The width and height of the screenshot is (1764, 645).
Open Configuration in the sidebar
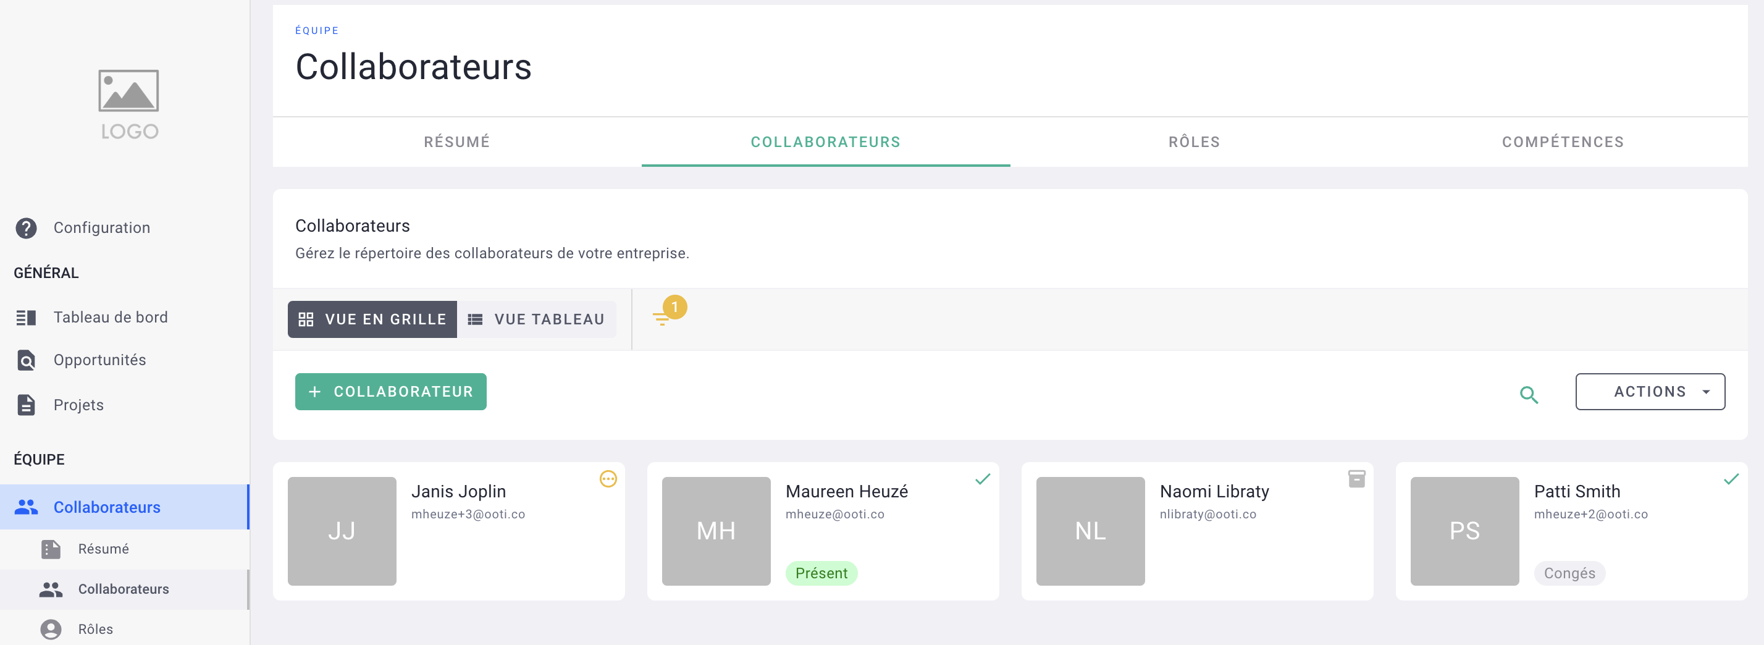pyautogui.click(x=125, y=228)
